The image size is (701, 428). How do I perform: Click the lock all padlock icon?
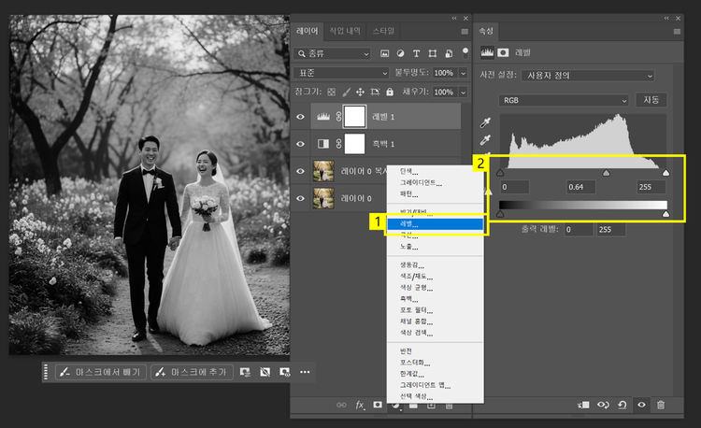pos(389,93)
